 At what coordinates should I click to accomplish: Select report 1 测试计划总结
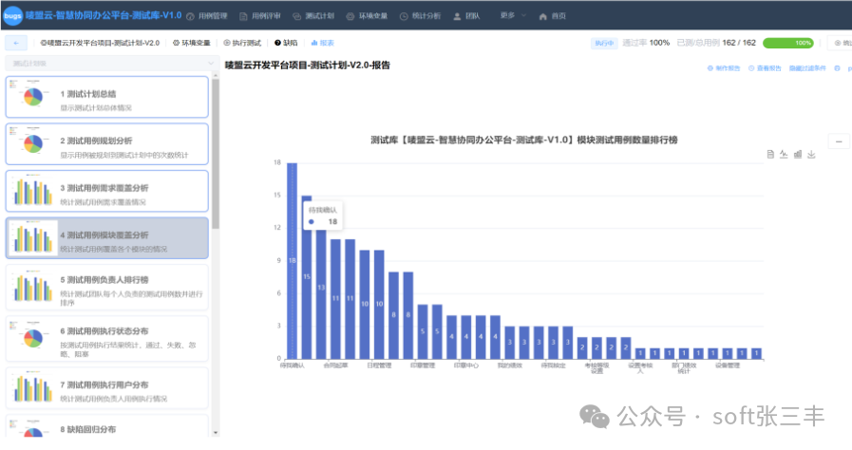(x=106, y=99)
